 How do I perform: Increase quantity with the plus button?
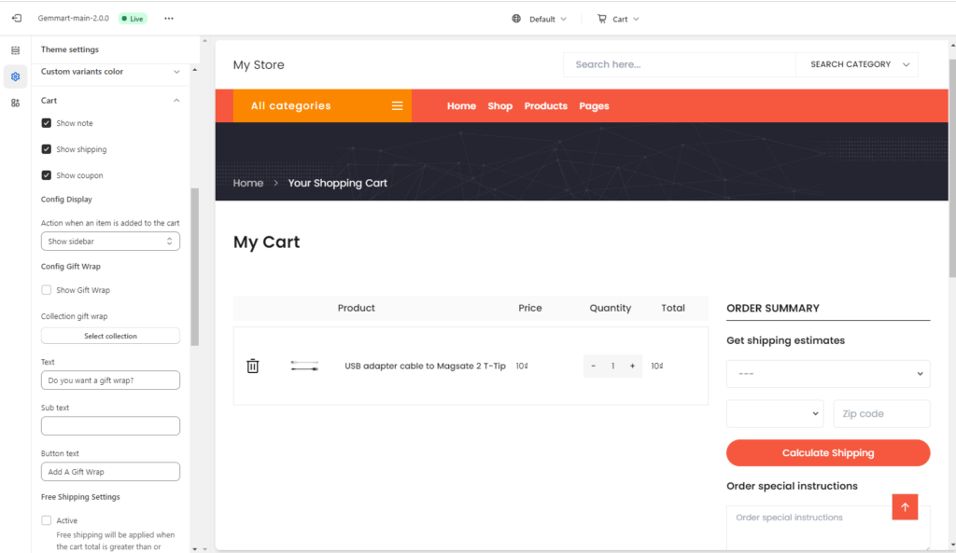[x=632, y=366]
